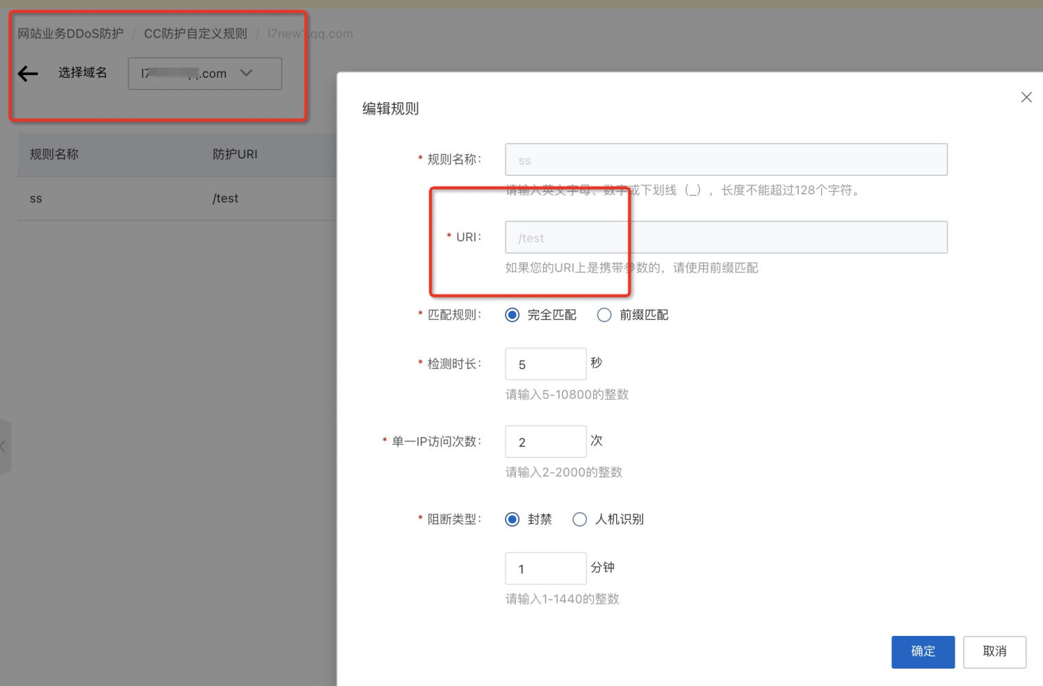The width and height of the screenshot is (1043, 686).
Task: Close the 编辑规则 dialog via the X
Action: pyautogui.click(x=1026, y=97)
